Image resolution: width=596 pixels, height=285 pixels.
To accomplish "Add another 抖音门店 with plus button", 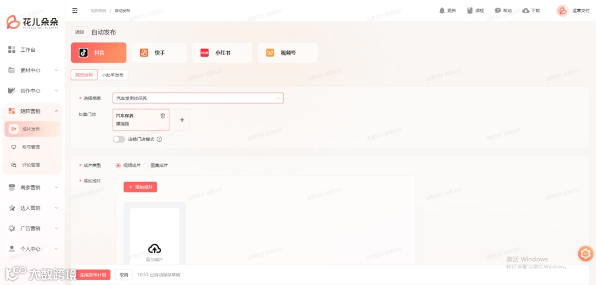I will 182,120.
